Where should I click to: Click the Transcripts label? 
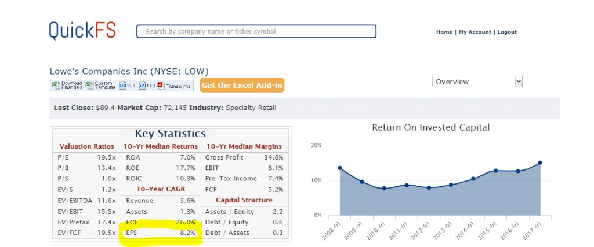click(x=178, y=86)
